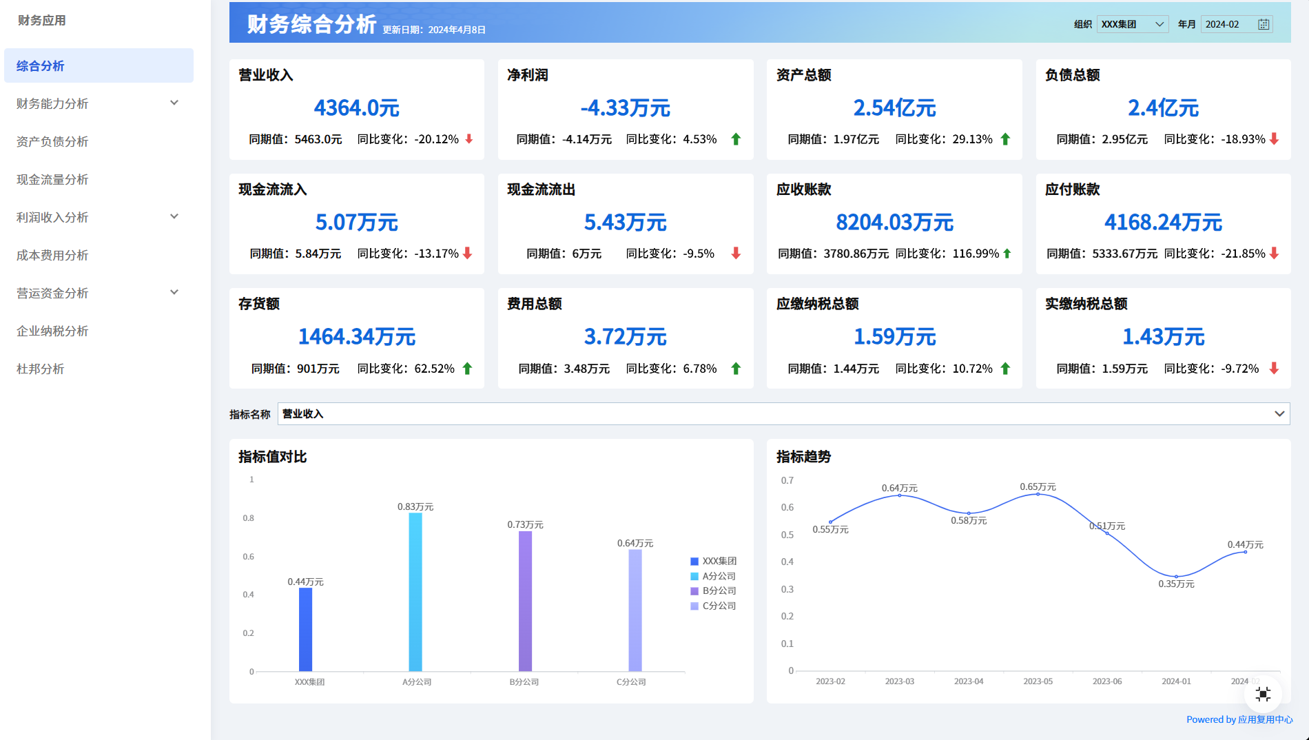Click dropdown arrow of 指标名称 selector

(x=1279, y=413)
